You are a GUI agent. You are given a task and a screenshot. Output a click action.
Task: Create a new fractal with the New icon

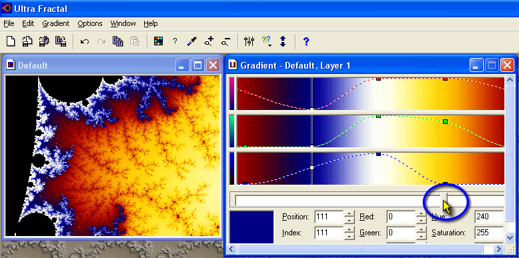tap(11, 41)
